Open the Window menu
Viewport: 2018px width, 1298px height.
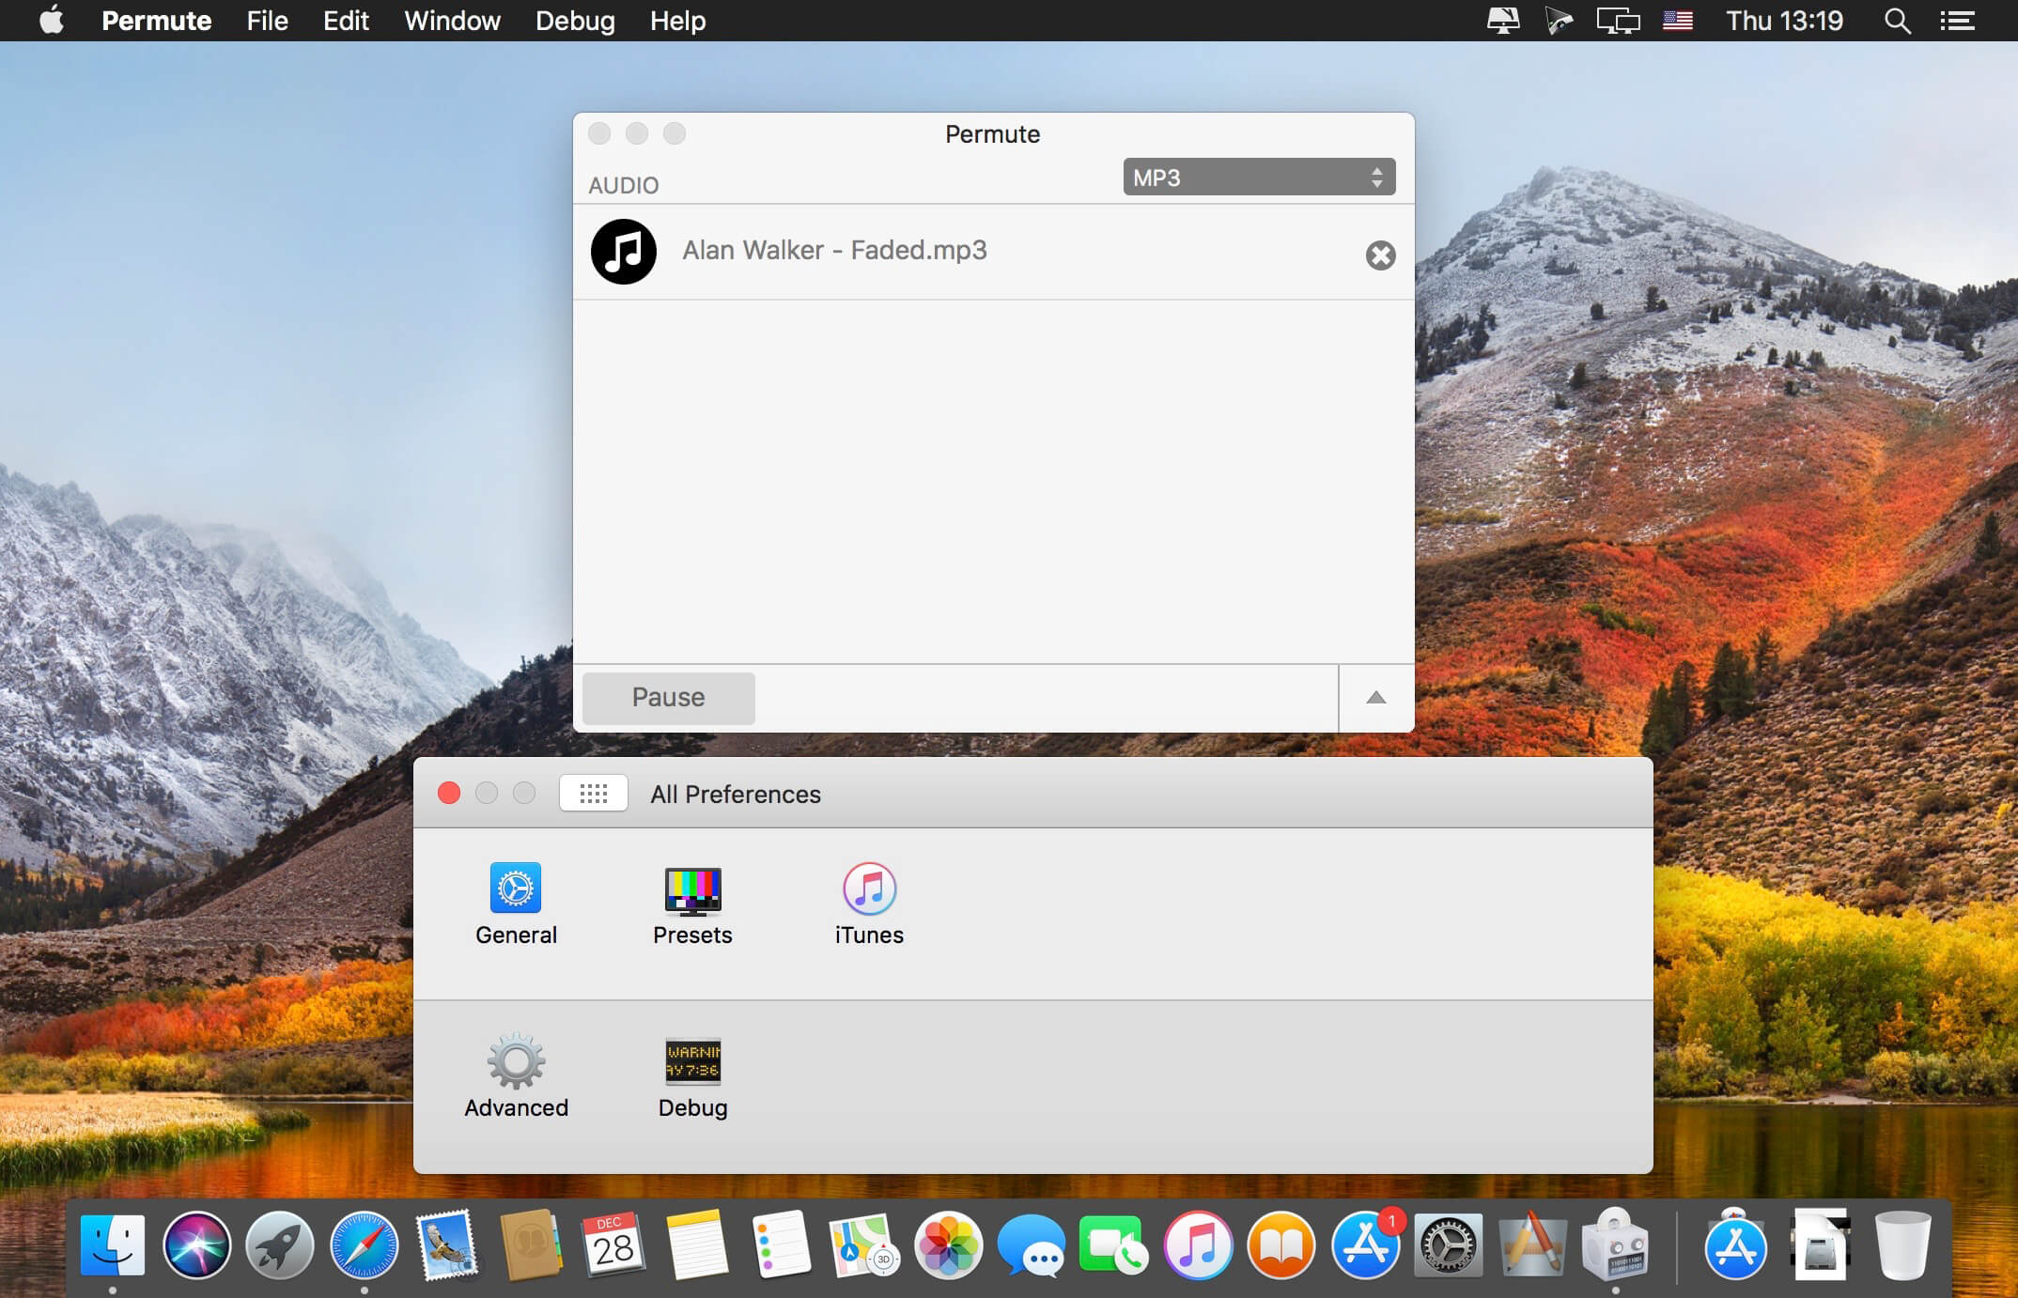point(452,21)
